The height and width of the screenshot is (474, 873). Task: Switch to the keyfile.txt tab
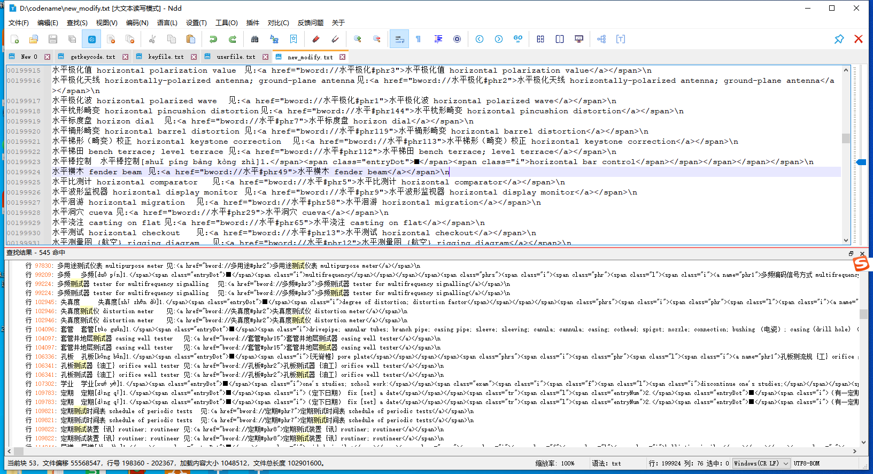click(x=165, y=57)
